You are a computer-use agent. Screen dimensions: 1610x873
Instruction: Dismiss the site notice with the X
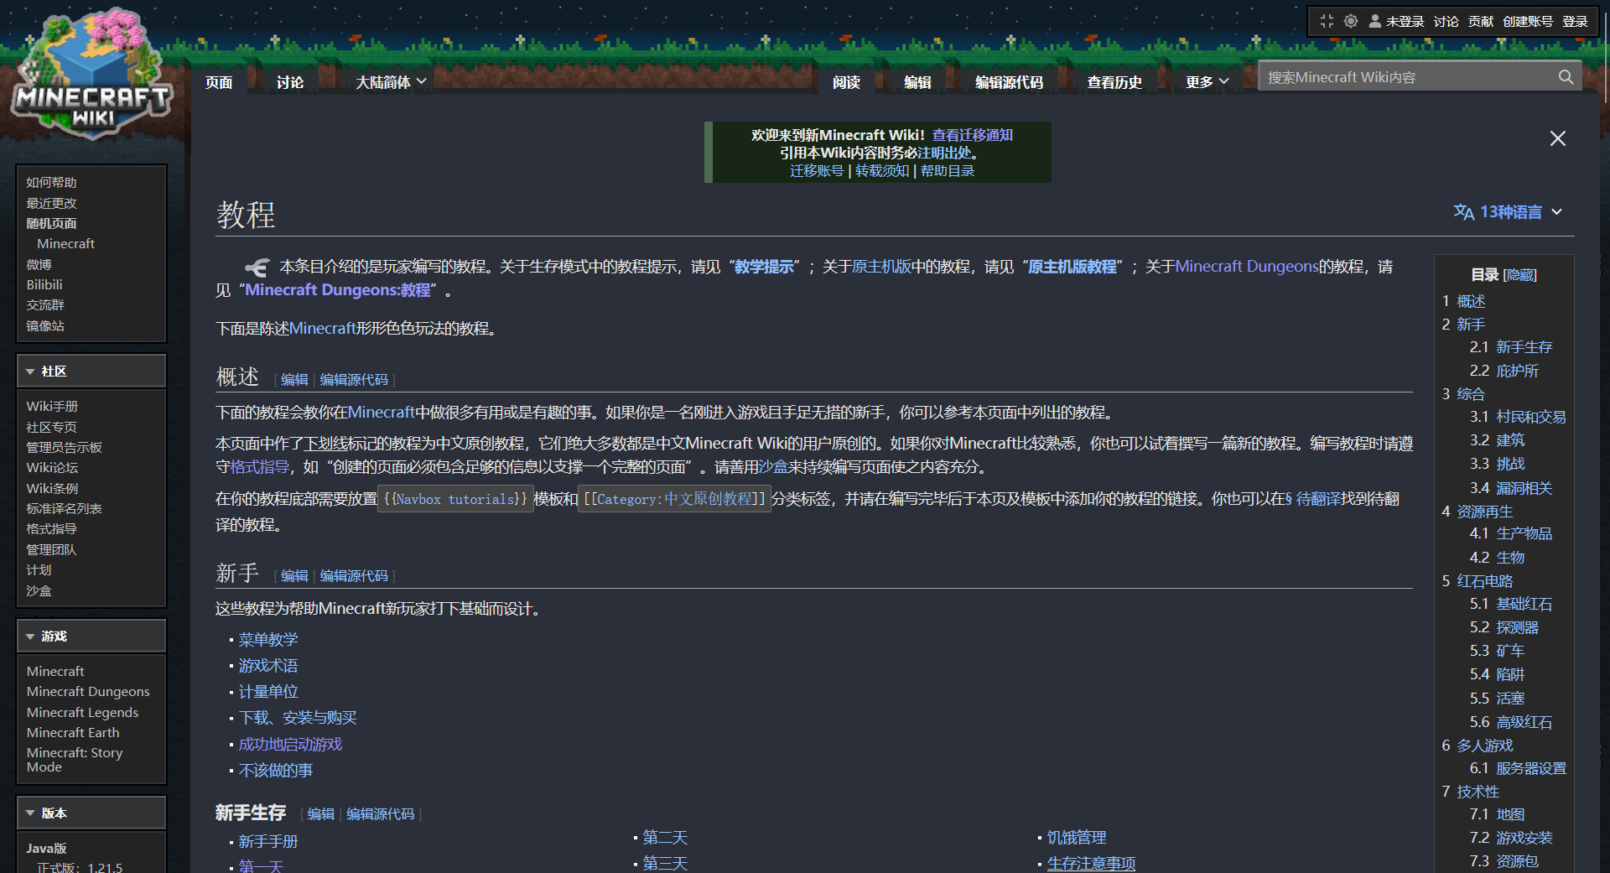1557,138
